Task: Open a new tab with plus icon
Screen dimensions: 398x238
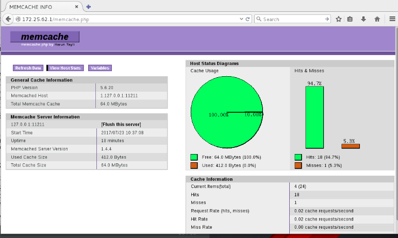Action: [88, 7]
